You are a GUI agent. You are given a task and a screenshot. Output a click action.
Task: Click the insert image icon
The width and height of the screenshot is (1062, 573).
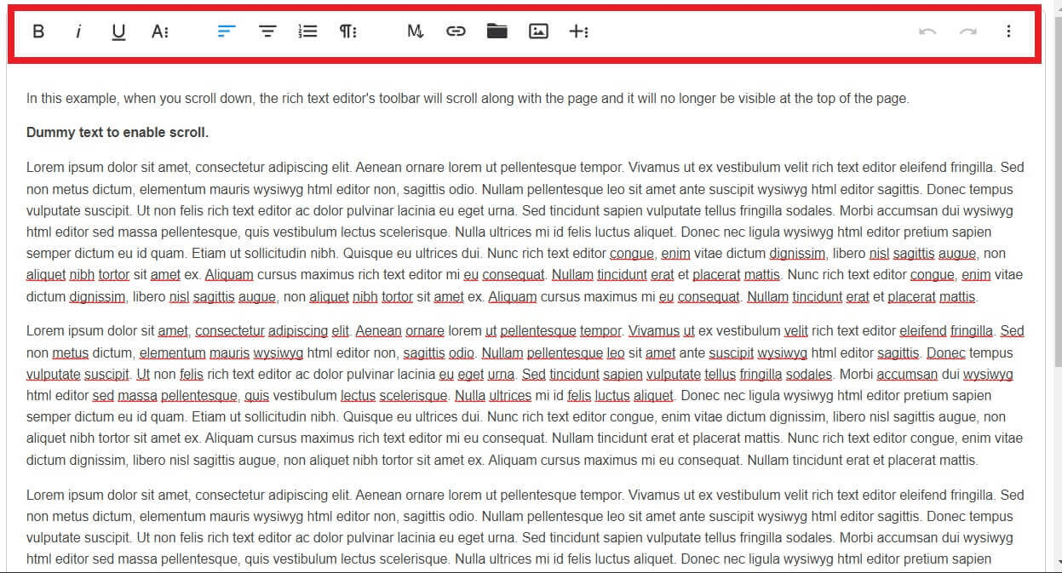(x=538, y=32)
